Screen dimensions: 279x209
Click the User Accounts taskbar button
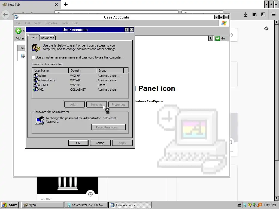tap(130, 205)
